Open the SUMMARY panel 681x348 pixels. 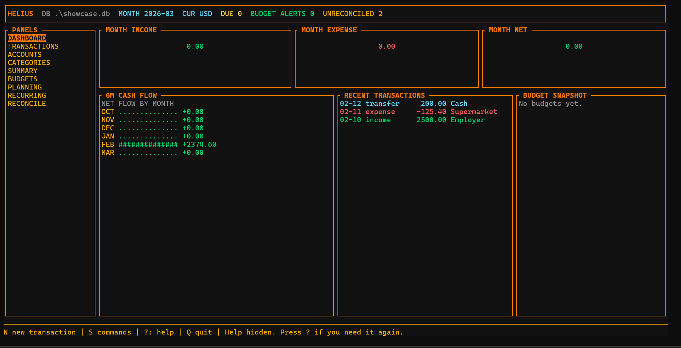coord(22,71)
